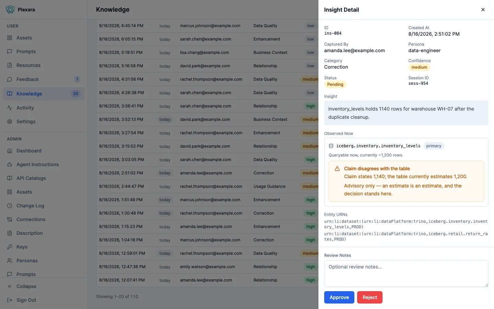Close the Insight Detail panel
The width and height of the screenshot is (494, 309).
[483, 10]
